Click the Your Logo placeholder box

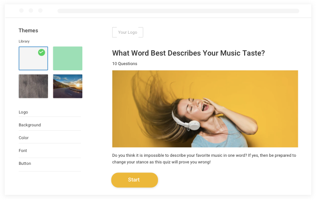[x=128, y=32]
